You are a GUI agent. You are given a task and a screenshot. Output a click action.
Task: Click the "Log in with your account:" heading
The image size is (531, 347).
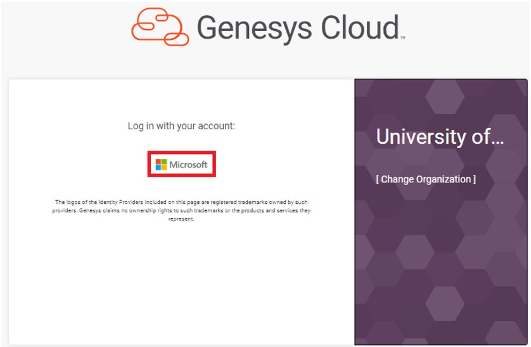(x=181, y=126)
